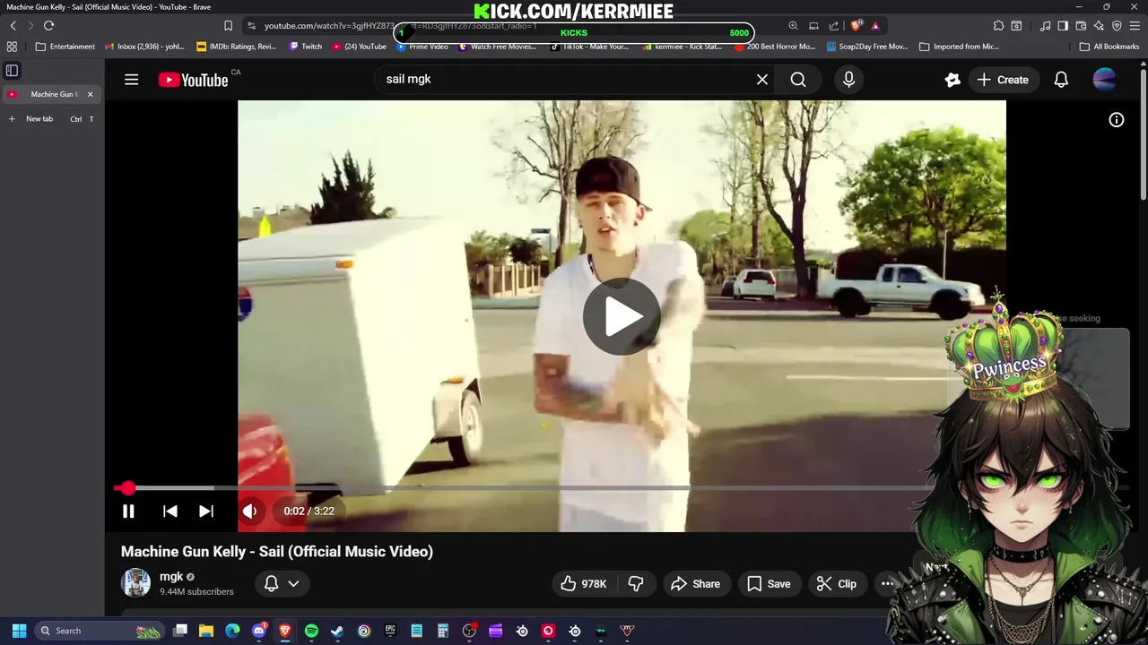Open Brave Shields lion icon
The height and width of the screenshot is (645, 1148).
(856, 26)
